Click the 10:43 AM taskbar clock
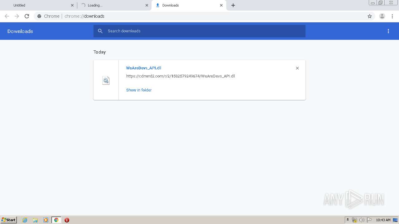The image size is (399, 224). pos(383,220)
